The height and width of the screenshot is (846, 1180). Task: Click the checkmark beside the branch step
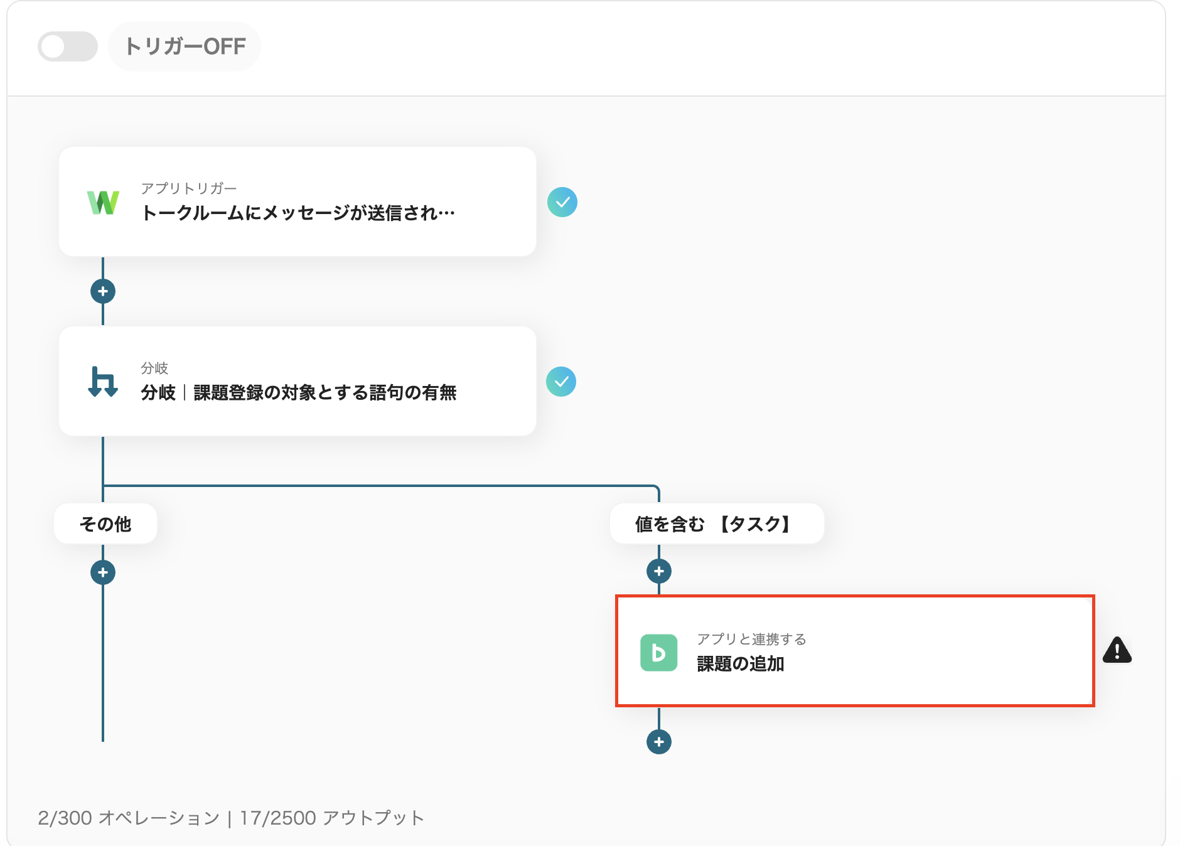pos(561,382)
